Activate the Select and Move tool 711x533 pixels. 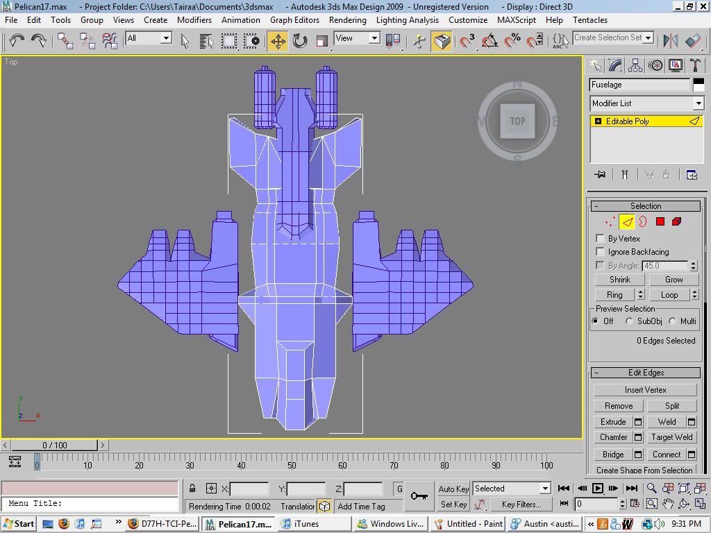point(278,41)
